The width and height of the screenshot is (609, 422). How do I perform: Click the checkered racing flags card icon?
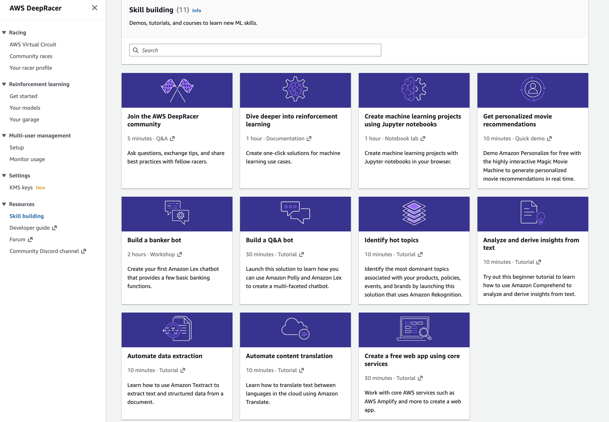pos(177,90)
